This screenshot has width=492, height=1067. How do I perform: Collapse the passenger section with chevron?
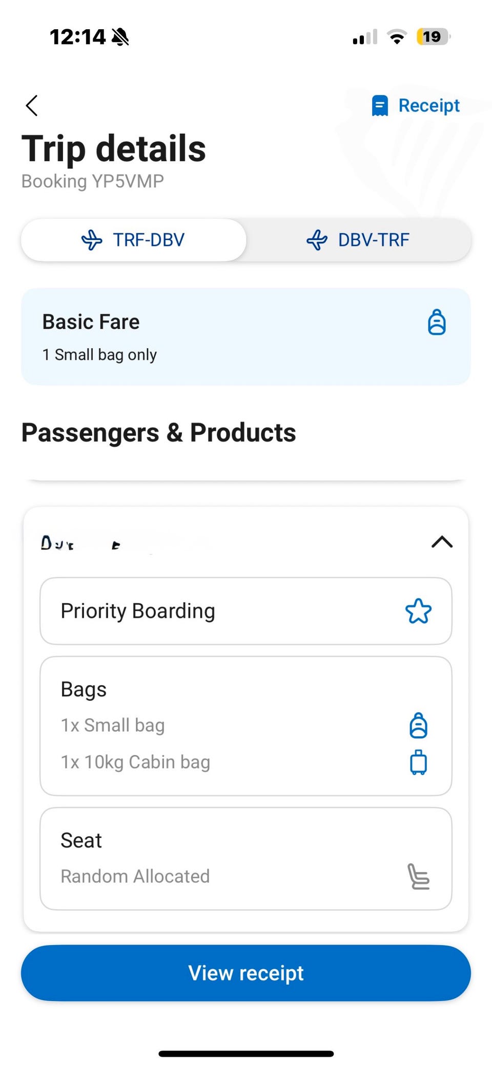pyautogui.click(x=442, y=542)
